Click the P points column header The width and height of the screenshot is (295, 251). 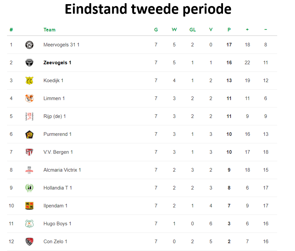229,30
